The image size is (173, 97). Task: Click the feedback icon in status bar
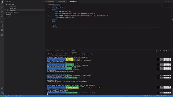coord(168,96)
